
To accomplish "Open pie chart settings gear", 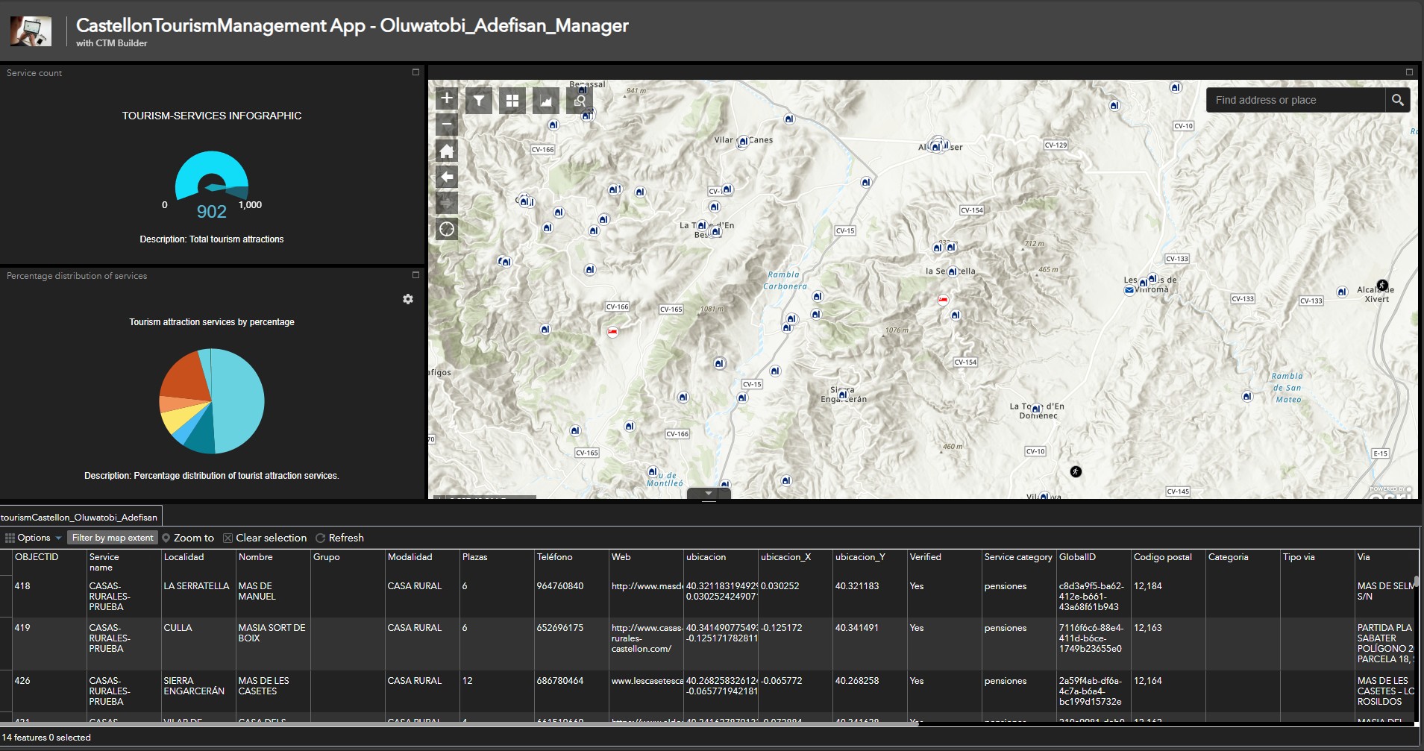I will pyautogui.click(x=408, y=299).
